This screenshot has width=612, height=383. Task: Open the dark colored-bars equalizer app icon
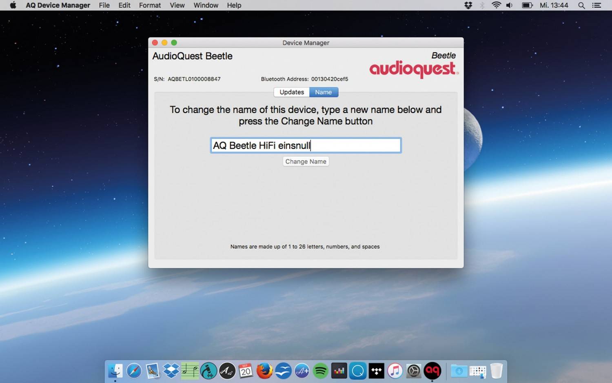pos(339,371)
